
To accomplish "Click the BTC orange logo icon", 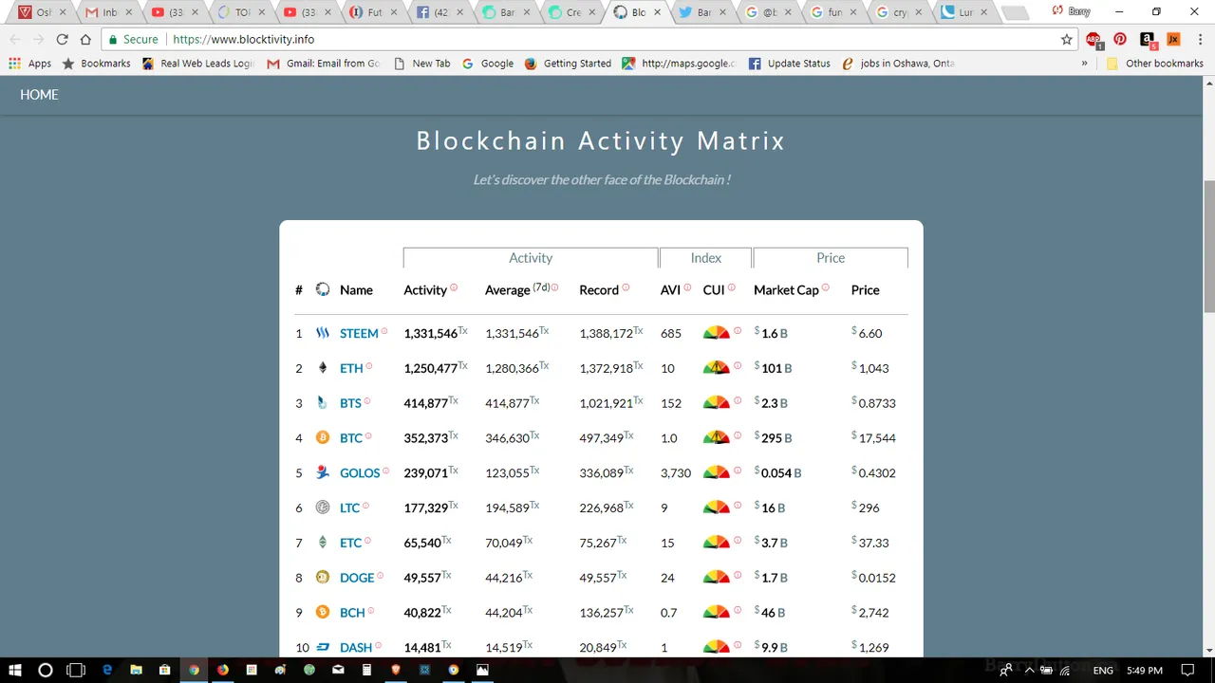I will [x=323, y=437].
